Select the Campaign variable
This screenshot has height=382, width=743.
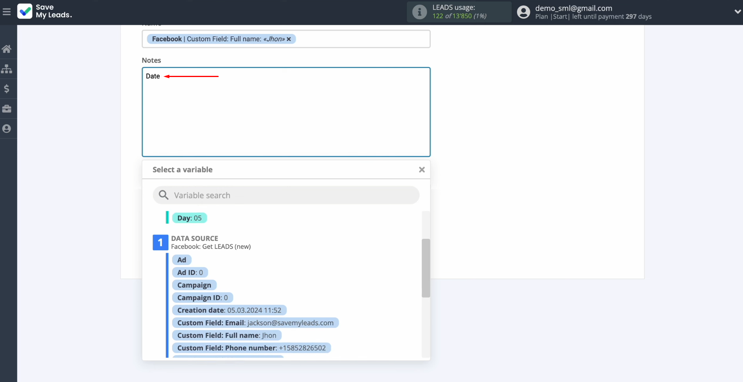(194, 285)
